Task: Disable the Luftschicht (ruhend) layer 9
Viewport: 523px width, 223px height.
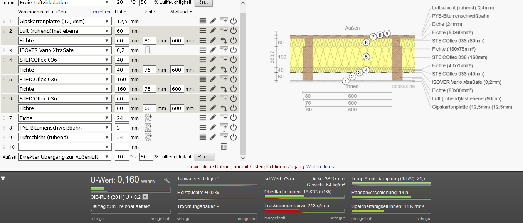Action: tap(233, 137)
